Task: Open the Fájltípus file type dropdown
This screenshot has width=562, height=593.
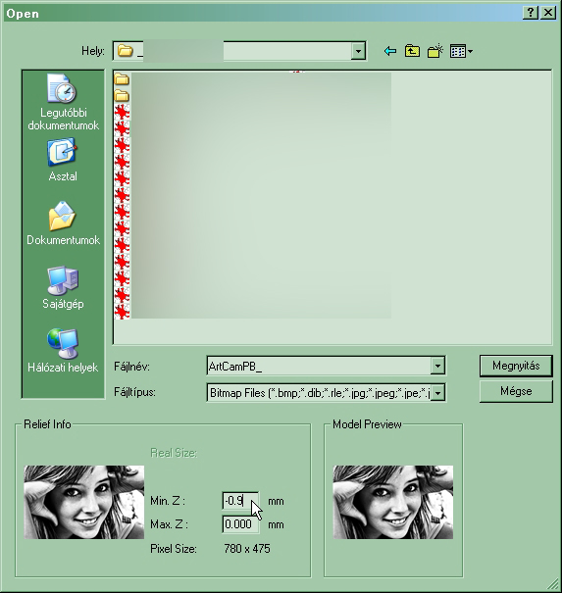Action: (437, 393)
